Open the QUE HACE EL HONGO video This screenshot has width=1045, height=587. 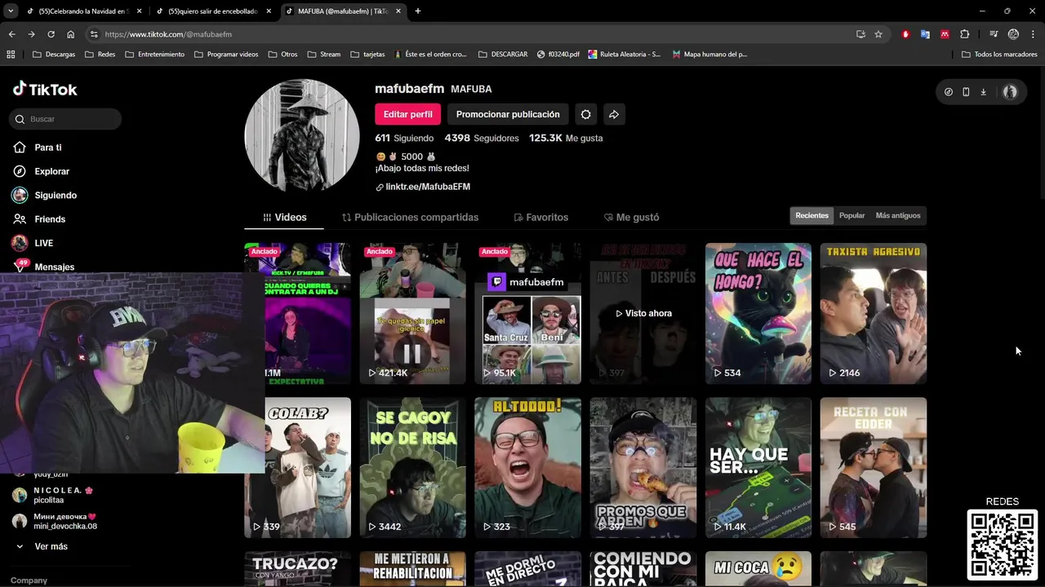tap(758, 313)
